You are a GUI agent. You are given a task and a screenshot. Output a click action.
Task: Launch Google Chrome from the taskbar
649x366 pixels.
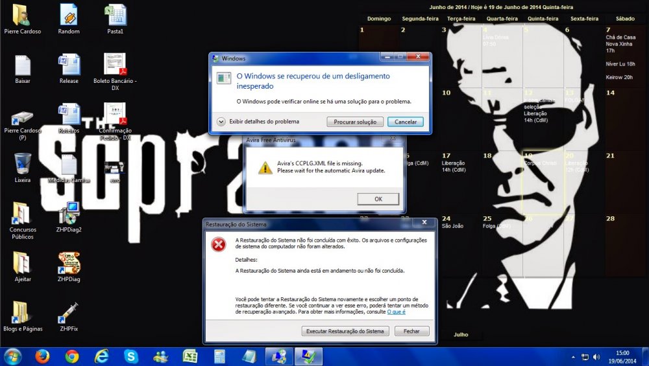[x=72, y=356]
